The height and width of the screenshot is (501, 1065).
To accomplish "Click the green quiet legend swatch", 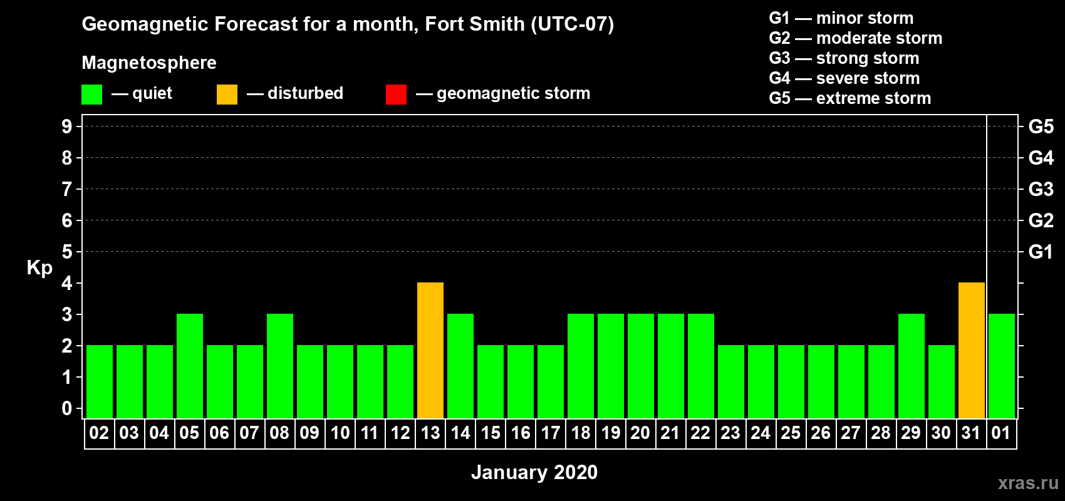I will [x=91, y=95].
